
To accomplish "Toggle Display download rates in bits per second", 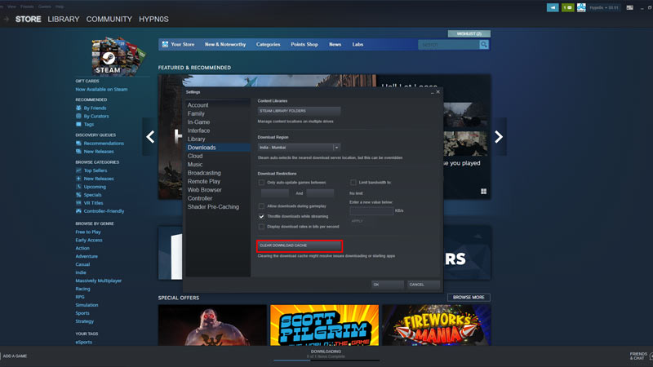I will click(261, 227).
